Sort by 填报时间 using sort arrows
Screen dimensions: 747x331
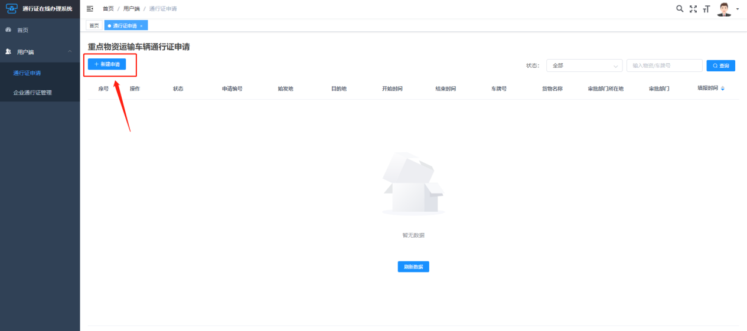(x=723, y=89)
